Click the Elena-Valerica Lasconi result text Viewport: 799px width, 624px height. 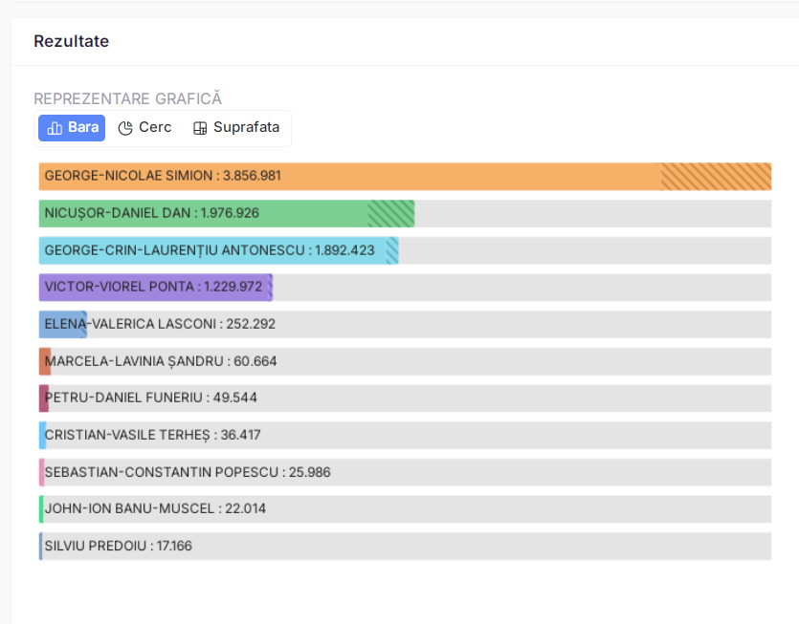click(x=160, y=324)
